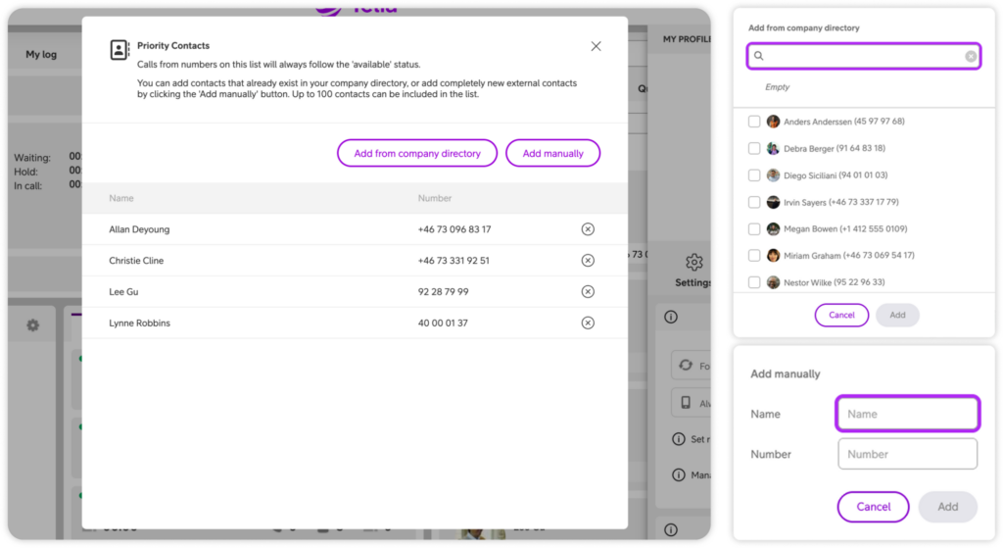Click the Add manually button
Image resolution: width=1003 pixels, height=548 pixels.
552,154
